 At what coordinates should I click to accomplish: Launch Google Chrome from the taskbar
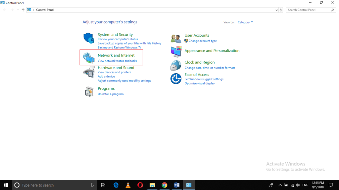tap(164, 185)
